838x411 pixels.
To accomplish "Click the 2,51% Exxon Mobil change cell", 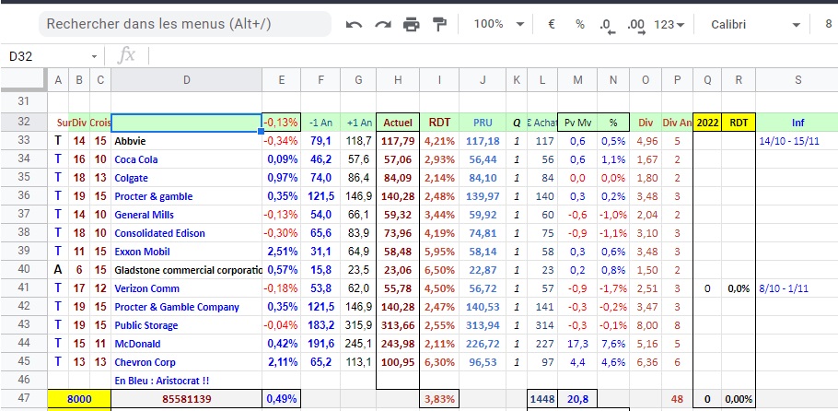I will coord(281,252).
